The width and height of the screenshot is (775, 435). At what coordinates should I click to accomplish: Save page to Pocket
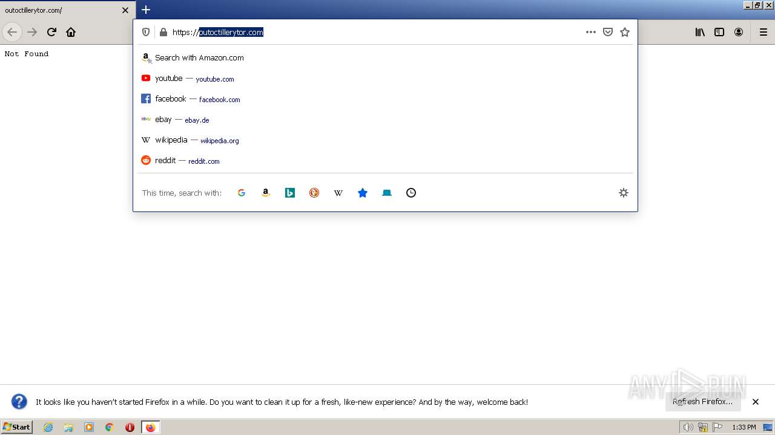point(608,32)
